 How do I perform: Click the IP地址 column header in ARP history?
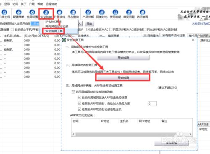(105, 121)
